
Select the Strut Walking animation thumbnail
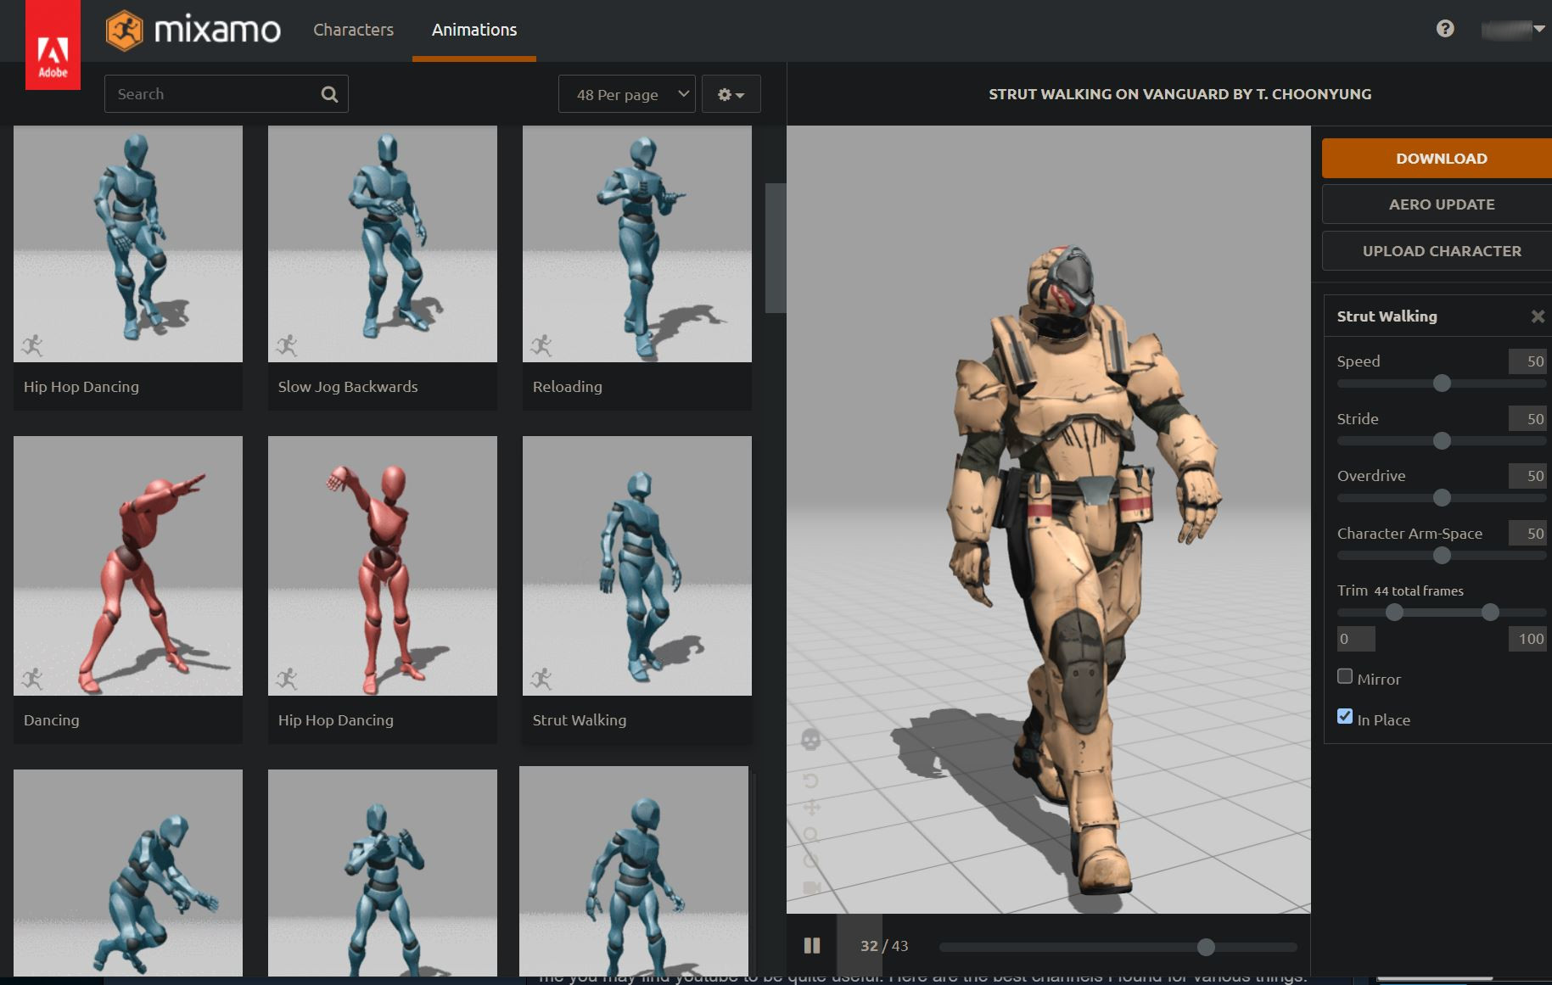coord(637,566)
